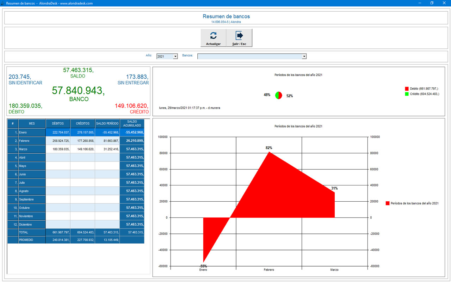Select the CRÉDITOS column header
Viewport: 451px width, 282px height.
(82, 124)
